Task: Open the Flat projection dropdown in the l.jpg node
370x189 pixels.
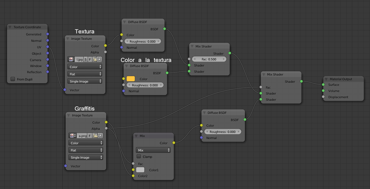Action: point(85,74)
